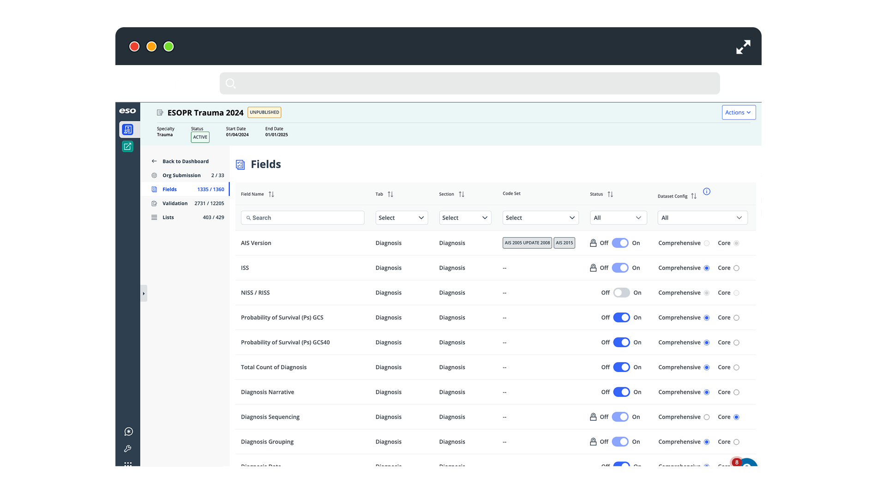Open the green edit icon in sidebar

tap(127, 146)
